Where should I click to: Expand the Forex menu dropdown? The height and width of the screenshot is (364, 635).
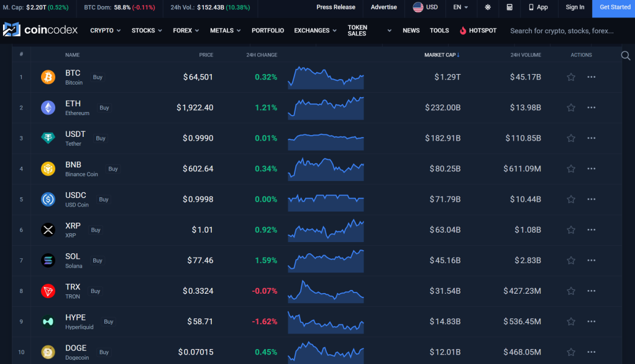pos(186,30)
